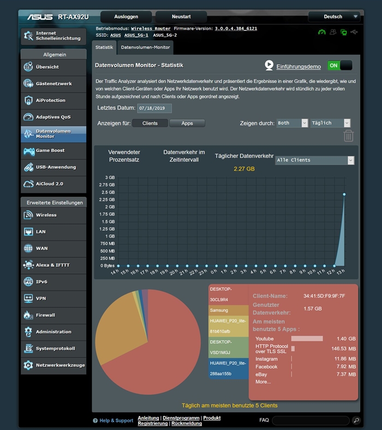Click the Neustart button
Screen dimensions: 382x430
point(181,17)
